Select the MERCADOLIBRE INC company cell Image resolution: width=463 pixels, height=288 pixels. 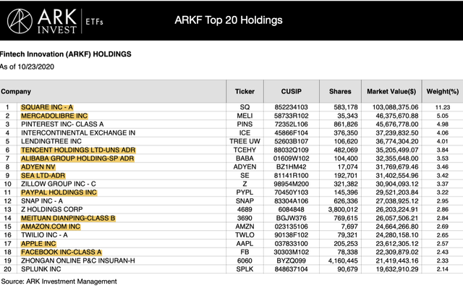54,116
